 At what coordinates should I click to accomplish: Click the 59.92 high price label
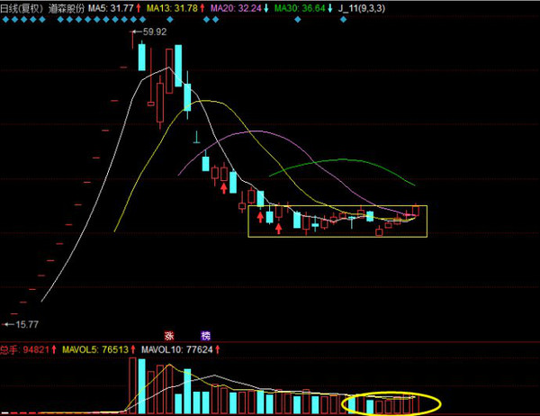(155, 32)
